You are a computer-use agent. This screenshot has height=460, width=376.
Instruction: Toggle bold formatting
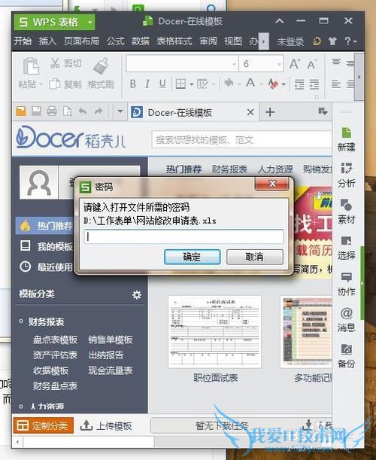point(133,84)
